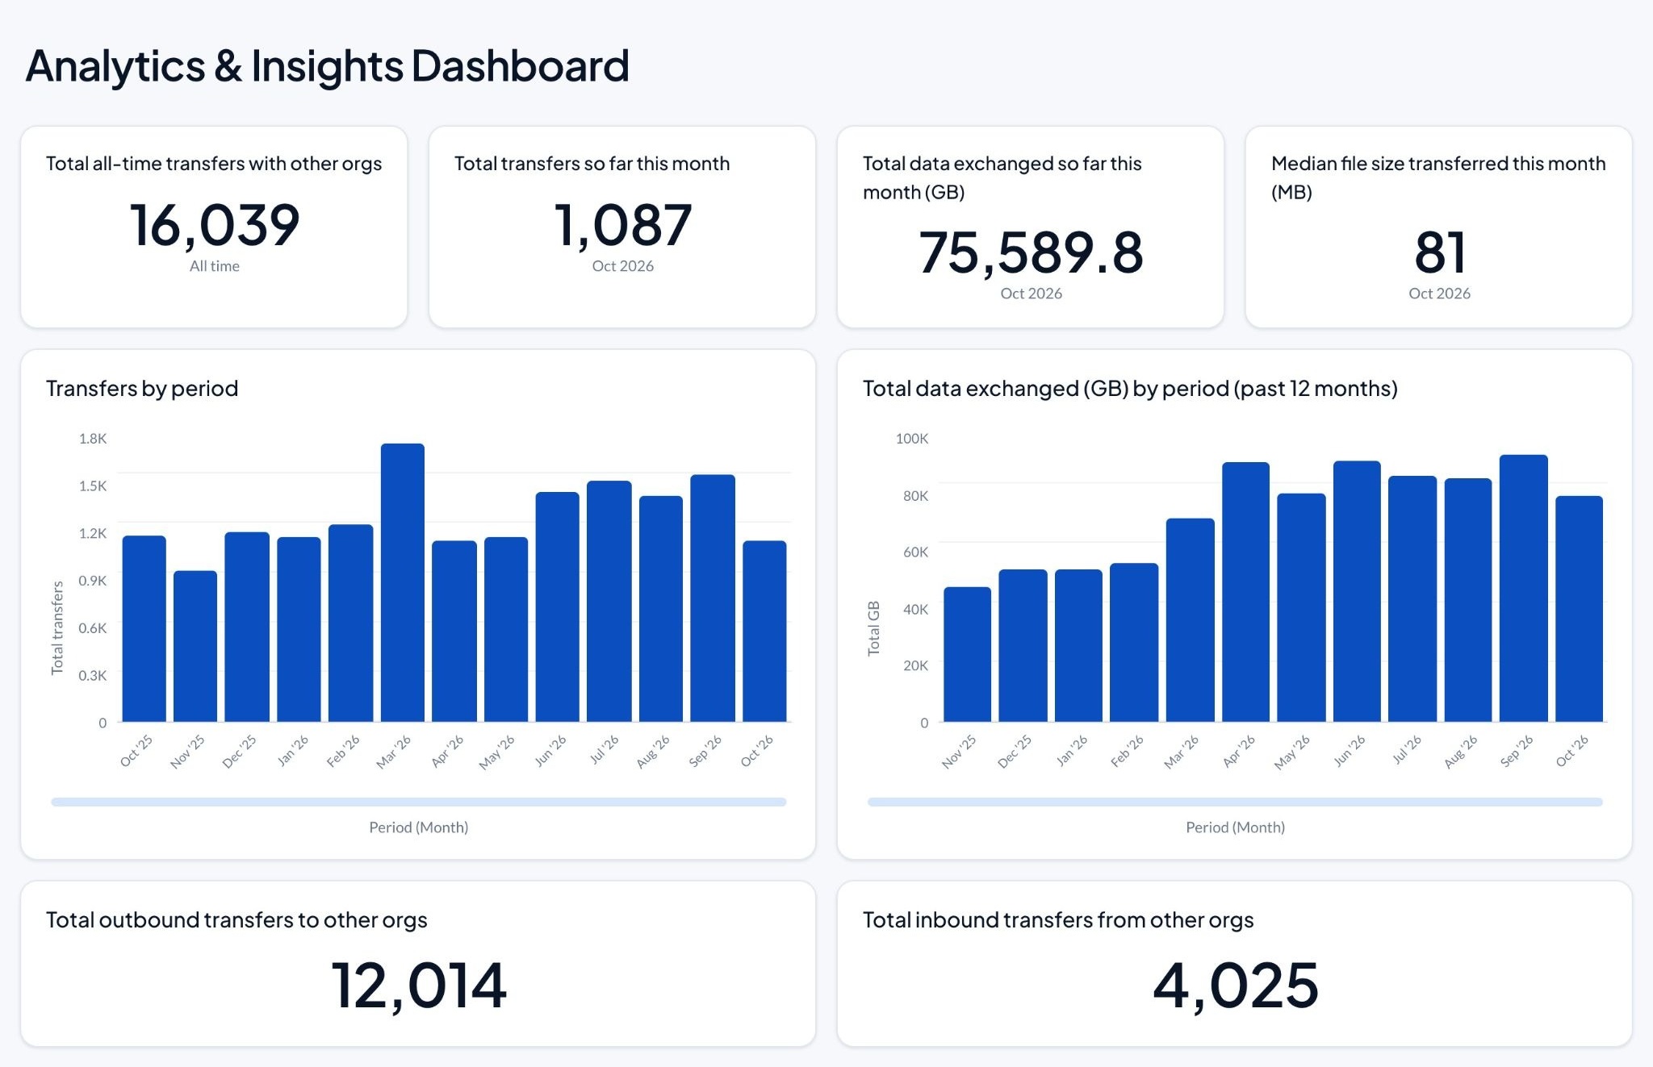Click the Nov '25 bar in Transfers by period

tap(195, 646)
